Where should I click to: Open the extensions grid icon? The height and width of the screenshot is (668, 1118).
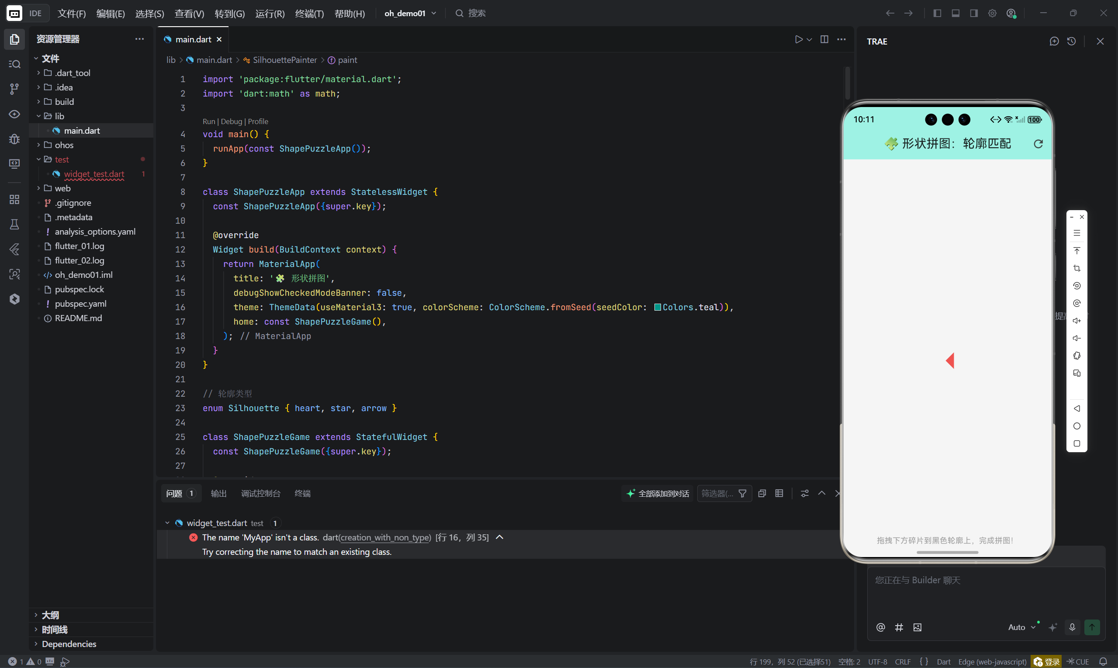[14, 199]
